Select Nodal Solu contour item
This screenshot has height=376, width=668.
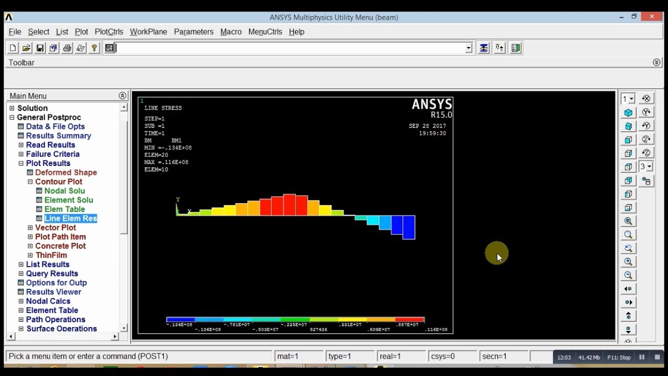coord(65,191)
